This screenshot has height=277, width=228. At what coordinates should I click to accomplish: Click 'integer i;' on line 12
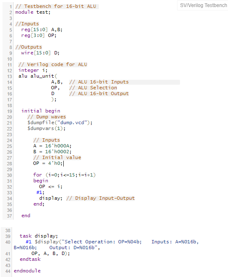(33, 70)
